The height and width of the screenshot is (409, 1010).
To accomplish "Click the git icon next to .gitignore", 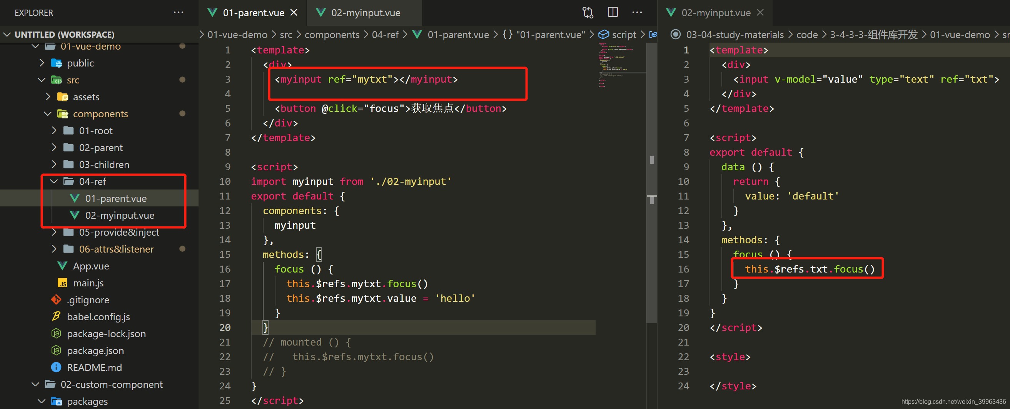I will pyautogui.click(x=56, y=300).
